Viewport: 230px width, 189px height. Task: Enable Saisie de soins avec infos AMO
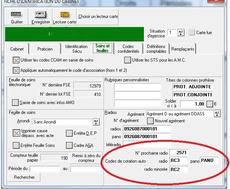coord(15,102)
